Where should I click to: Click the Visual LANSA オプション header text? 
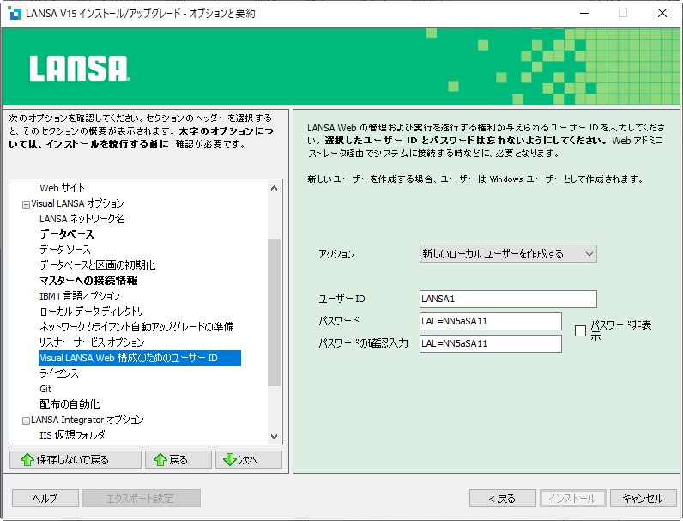point(77,203)
